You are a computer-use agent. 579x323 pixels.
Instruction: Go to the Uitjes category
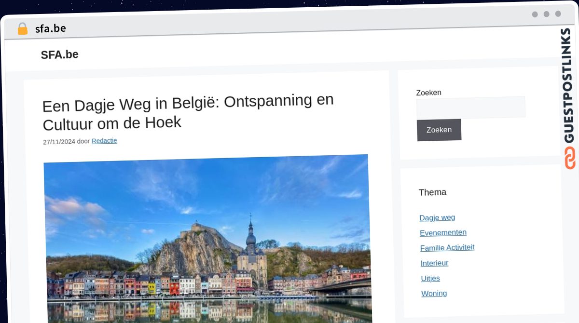point(430,278)
